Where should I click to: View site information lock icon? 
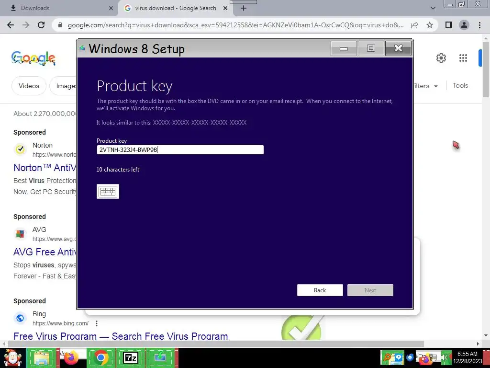[60, 25]
